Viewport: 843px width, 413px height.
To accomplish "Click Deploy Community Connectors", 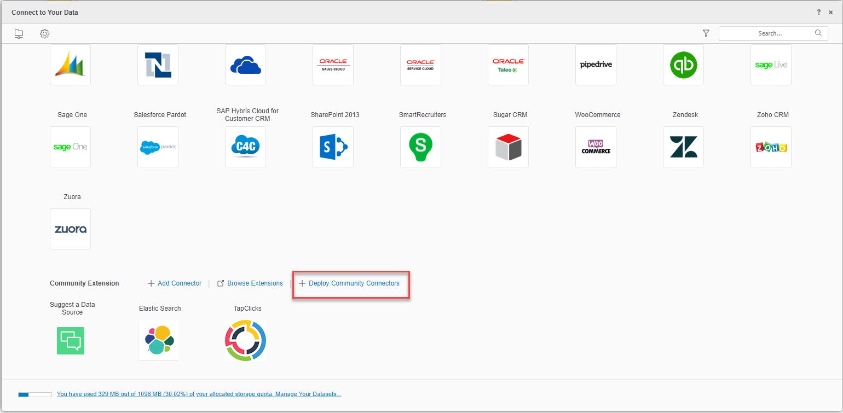I will [349, 283].
